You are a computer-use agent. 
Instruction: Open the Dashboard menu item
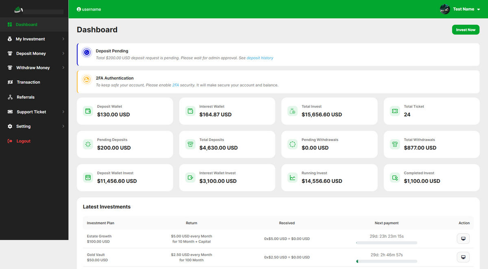(x=34, y=24)
